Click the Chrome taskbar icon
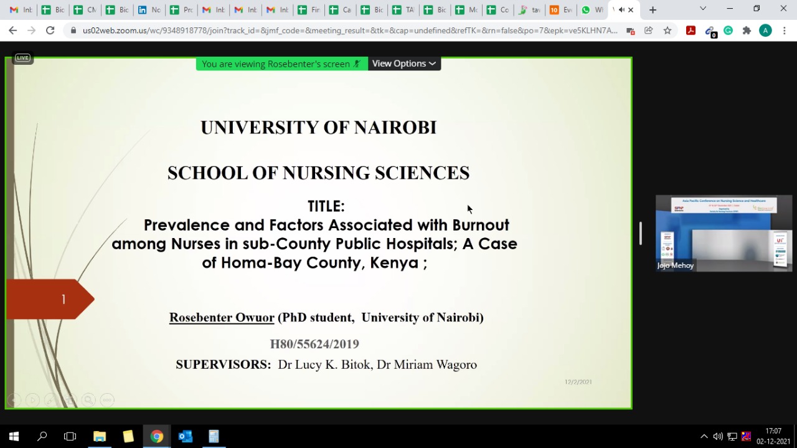The height and width of the screenshot is (448, 797). (x=157, y=436)
